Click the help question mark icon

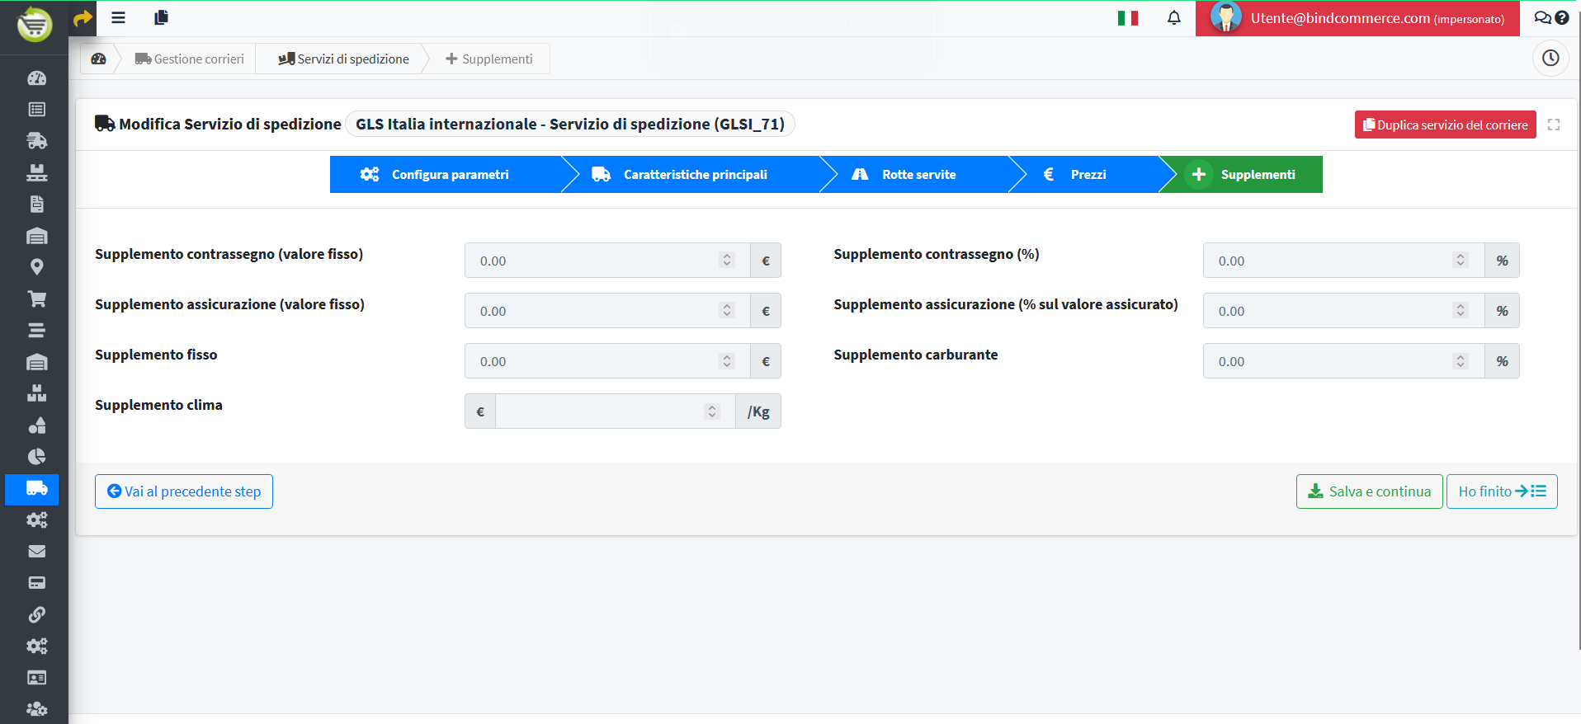coord(1562,18)
